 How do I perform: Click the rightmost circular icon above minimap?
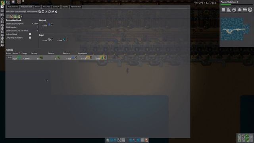pos(250,10)
